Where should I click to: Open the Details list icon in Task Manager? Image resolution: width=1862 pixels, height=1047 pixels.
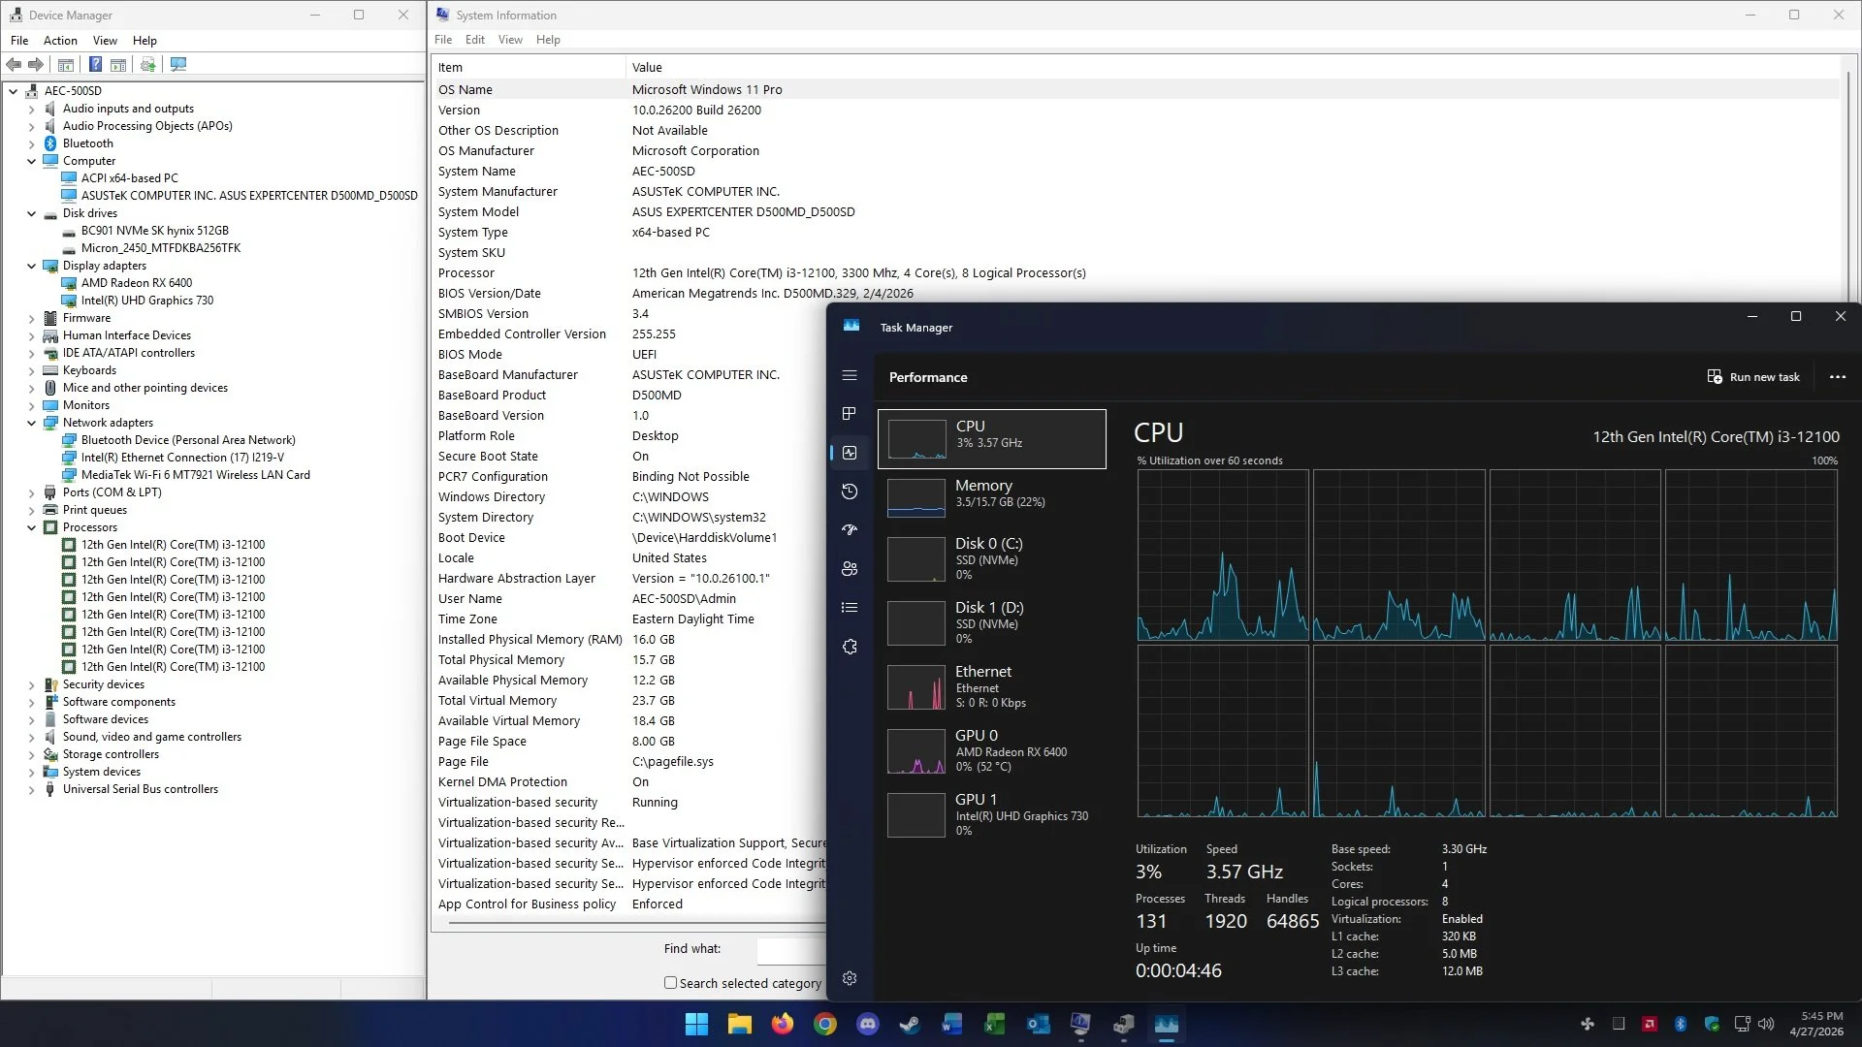[850, 608]
